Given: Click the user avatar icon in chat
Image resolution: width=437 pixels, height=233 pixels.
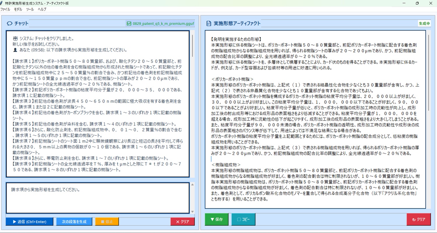Looking at the screenshot, I should point(15,50).
